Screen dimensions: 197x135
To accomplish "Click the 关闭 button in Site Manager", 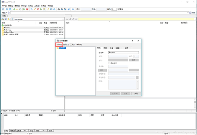I will 134,93.
